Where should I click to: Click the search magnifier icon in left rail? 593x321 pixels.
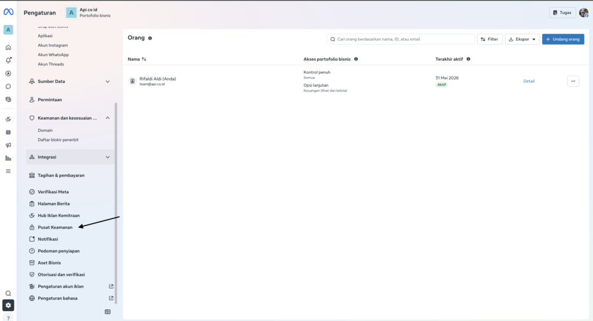pyautogui.click(x=8, y=293)
